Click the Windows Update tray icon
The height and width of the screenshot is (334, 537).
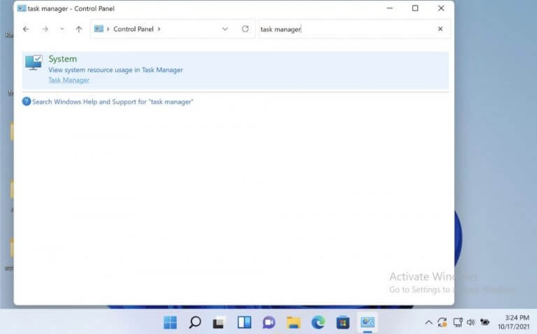coord(442,322)
